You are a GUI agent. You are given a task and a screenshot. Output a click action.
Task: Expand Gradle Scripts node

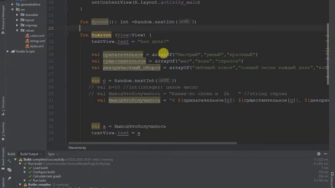[8, 51]
